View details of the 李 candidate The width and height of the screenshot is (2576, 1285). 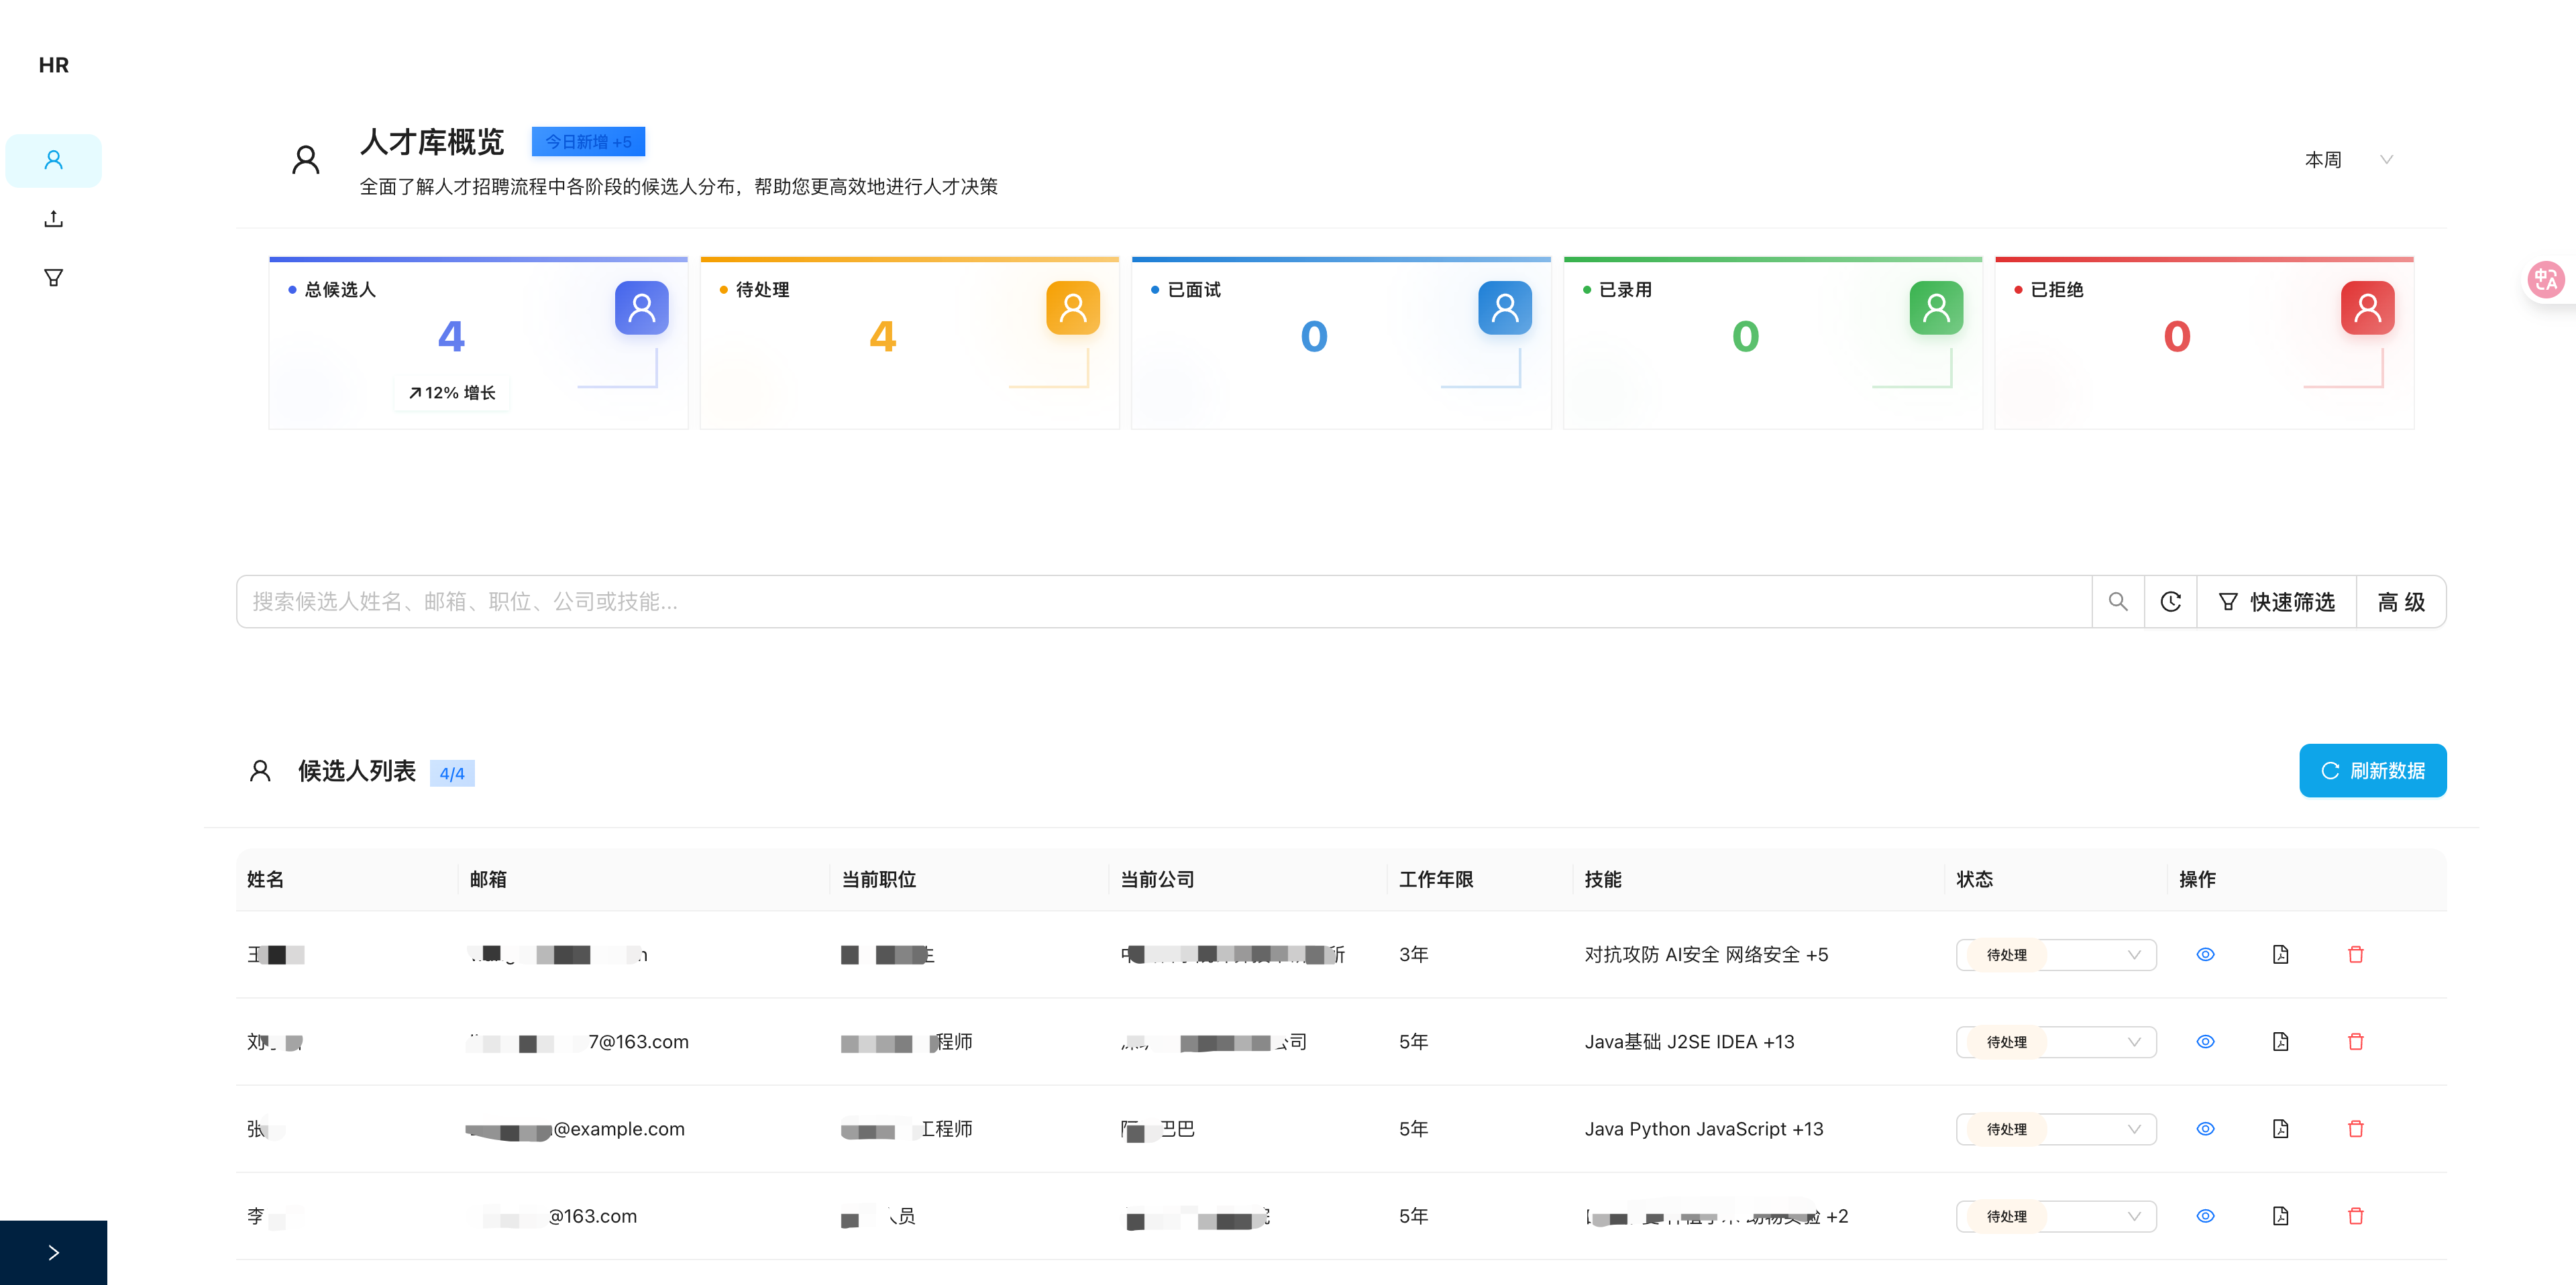tap(2205, 1217)
